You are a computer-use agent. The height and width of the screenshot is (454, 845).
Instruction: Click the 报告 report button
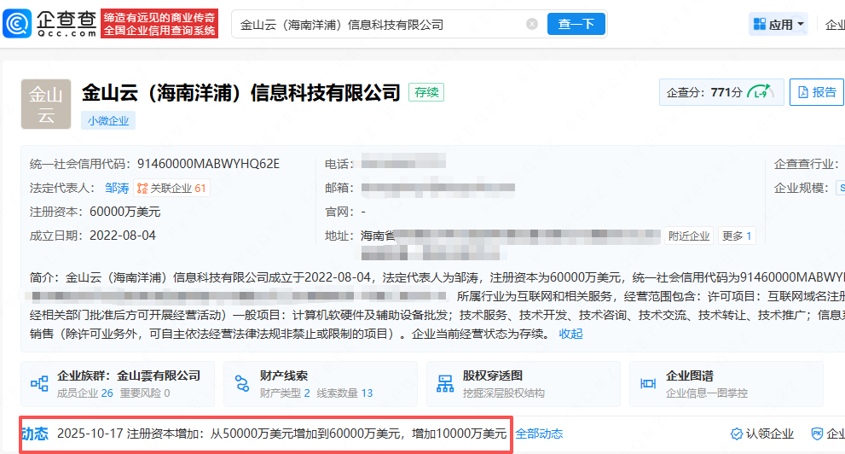pyautogui.click(x=815, y=92)
